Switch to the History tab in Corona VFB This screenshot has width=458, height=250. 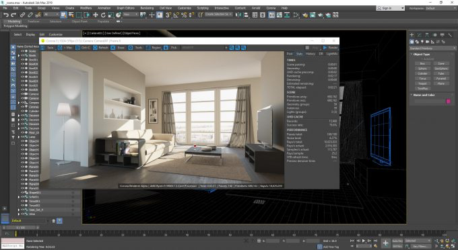pos(310,54)
